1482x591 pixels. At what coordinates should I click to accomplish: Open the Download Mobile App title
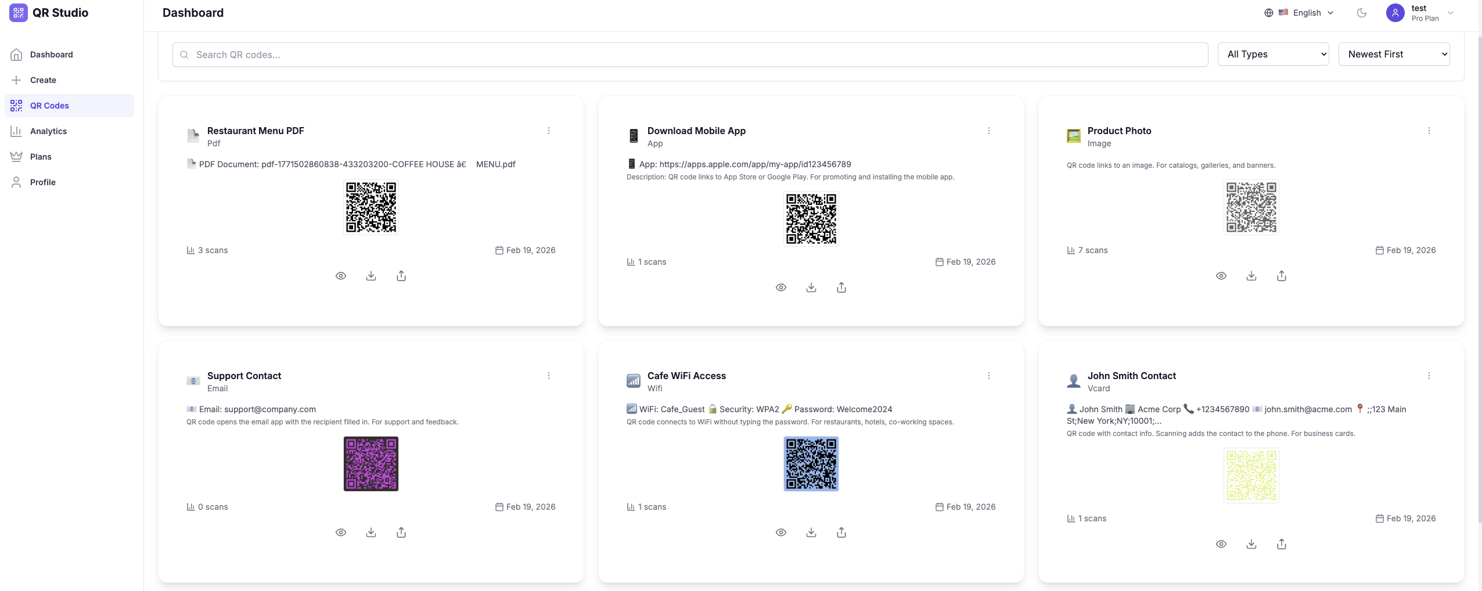coord(696,131)
